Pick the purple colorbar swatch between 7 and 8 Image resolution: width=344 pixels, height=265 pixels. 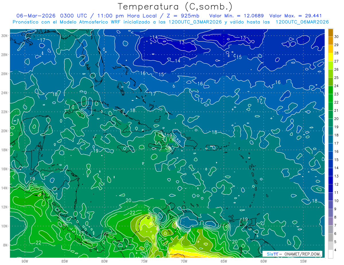(x=331, y=221)
